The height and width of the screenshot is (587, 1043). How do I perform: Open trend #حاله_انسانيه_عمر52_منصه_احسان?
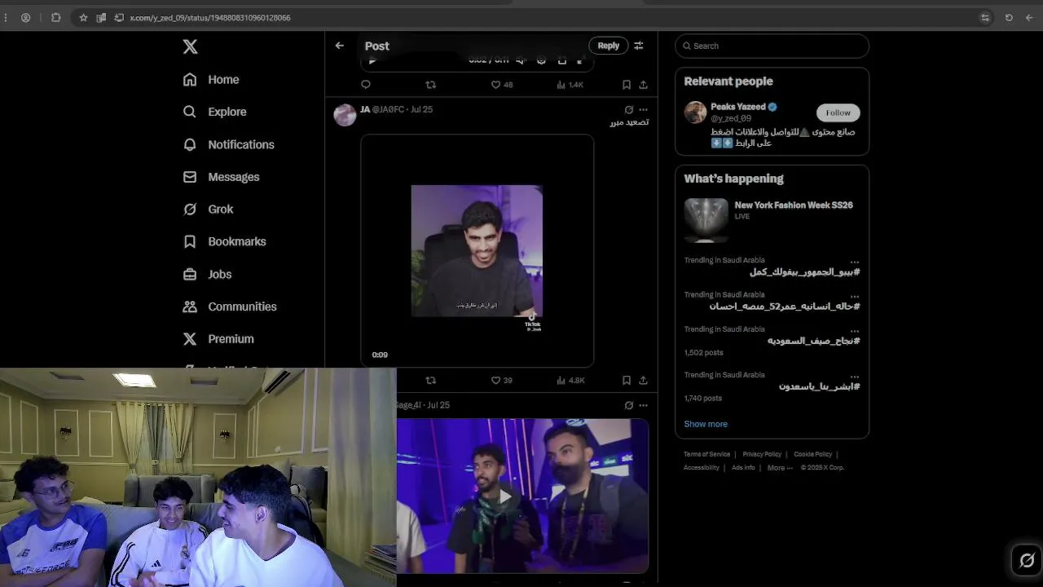(785, 306)
